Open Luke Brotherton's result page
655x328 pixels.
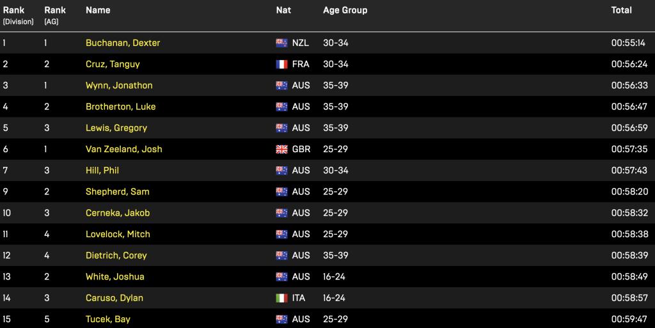point(120,107)
